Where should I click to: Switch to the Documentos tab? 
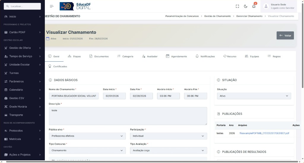(99, 56)
